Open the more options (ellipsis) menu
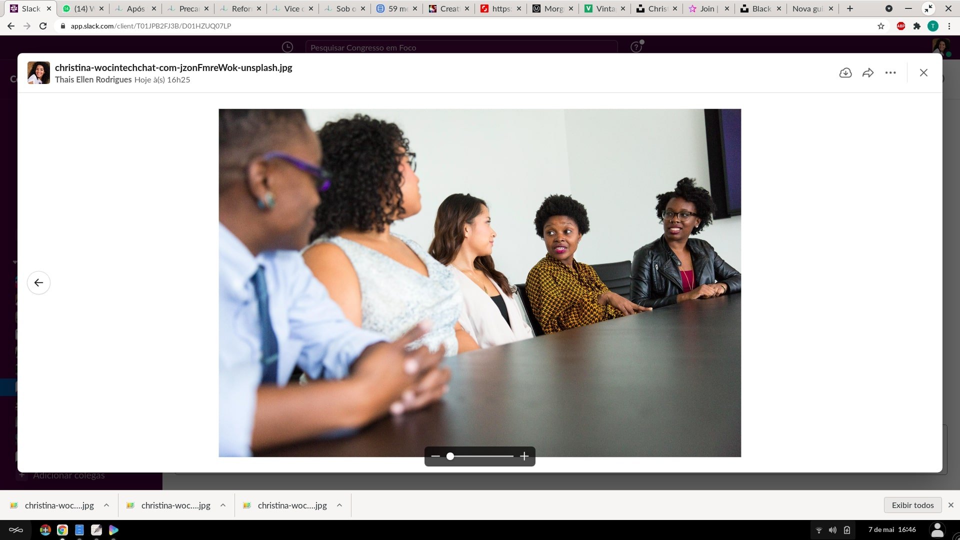960x540 pixels. [890, 72]
